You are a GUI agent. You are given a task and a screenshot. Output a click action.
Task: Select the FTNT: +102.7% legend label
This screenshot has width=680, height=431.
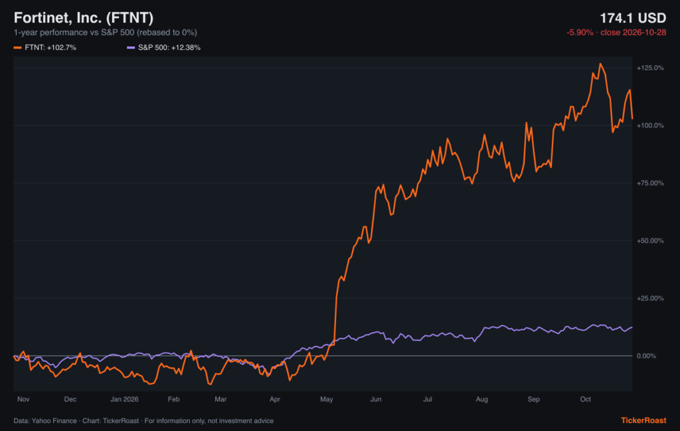(50, 48)
